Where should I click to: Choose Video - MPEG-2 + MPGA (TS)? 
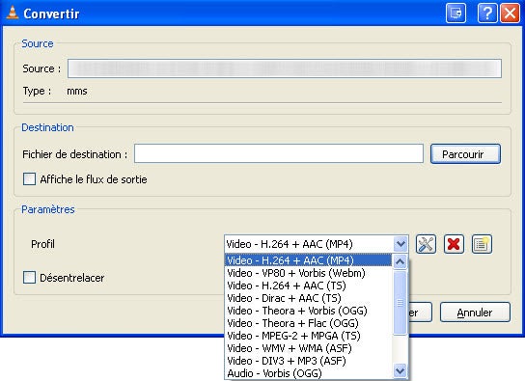308,336
